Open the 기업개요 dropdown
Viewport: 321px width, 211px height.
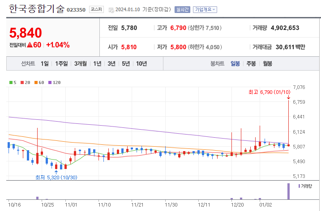[x=205, y=9]
